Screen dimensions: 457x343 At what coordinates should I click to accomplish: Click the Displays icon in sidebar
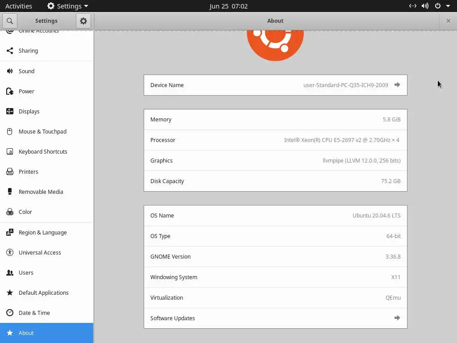pos(10,111)
